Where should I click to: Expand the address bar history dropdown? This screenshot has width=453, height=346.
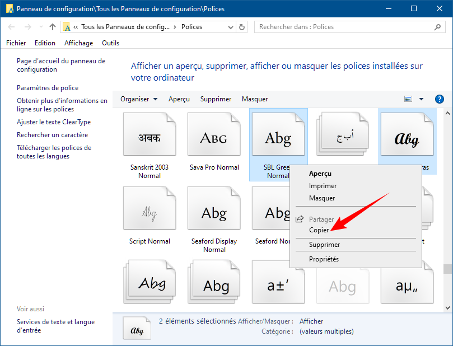pyautogui.click(x=230, y=27)
